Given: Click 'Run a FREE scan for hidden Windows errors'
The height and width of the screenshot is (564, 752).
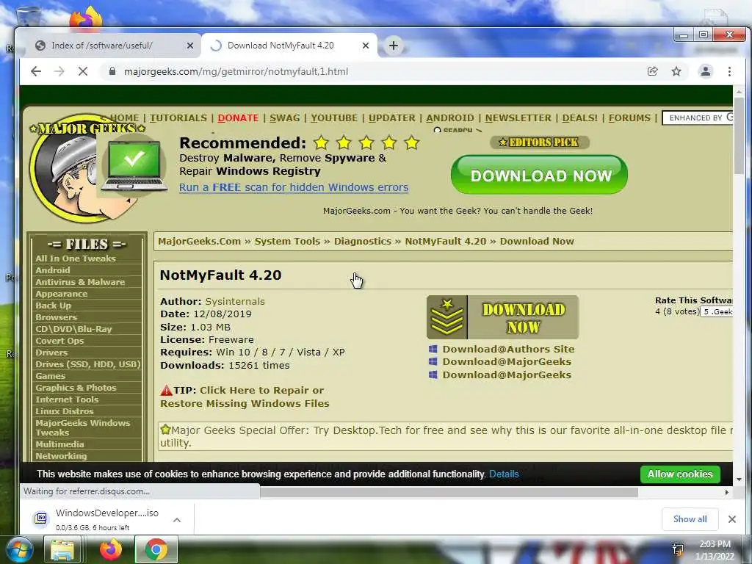Looking at the screenshot, I should coord(294,187).
